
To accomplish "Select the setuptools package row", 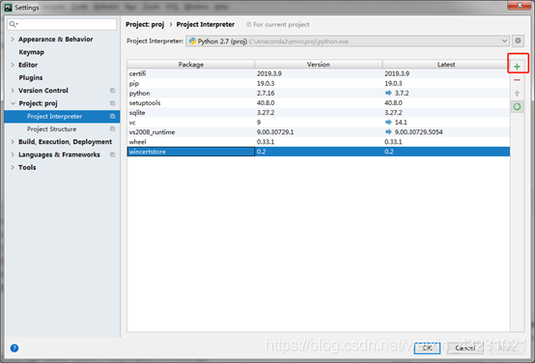I will [x=319, y=102].
